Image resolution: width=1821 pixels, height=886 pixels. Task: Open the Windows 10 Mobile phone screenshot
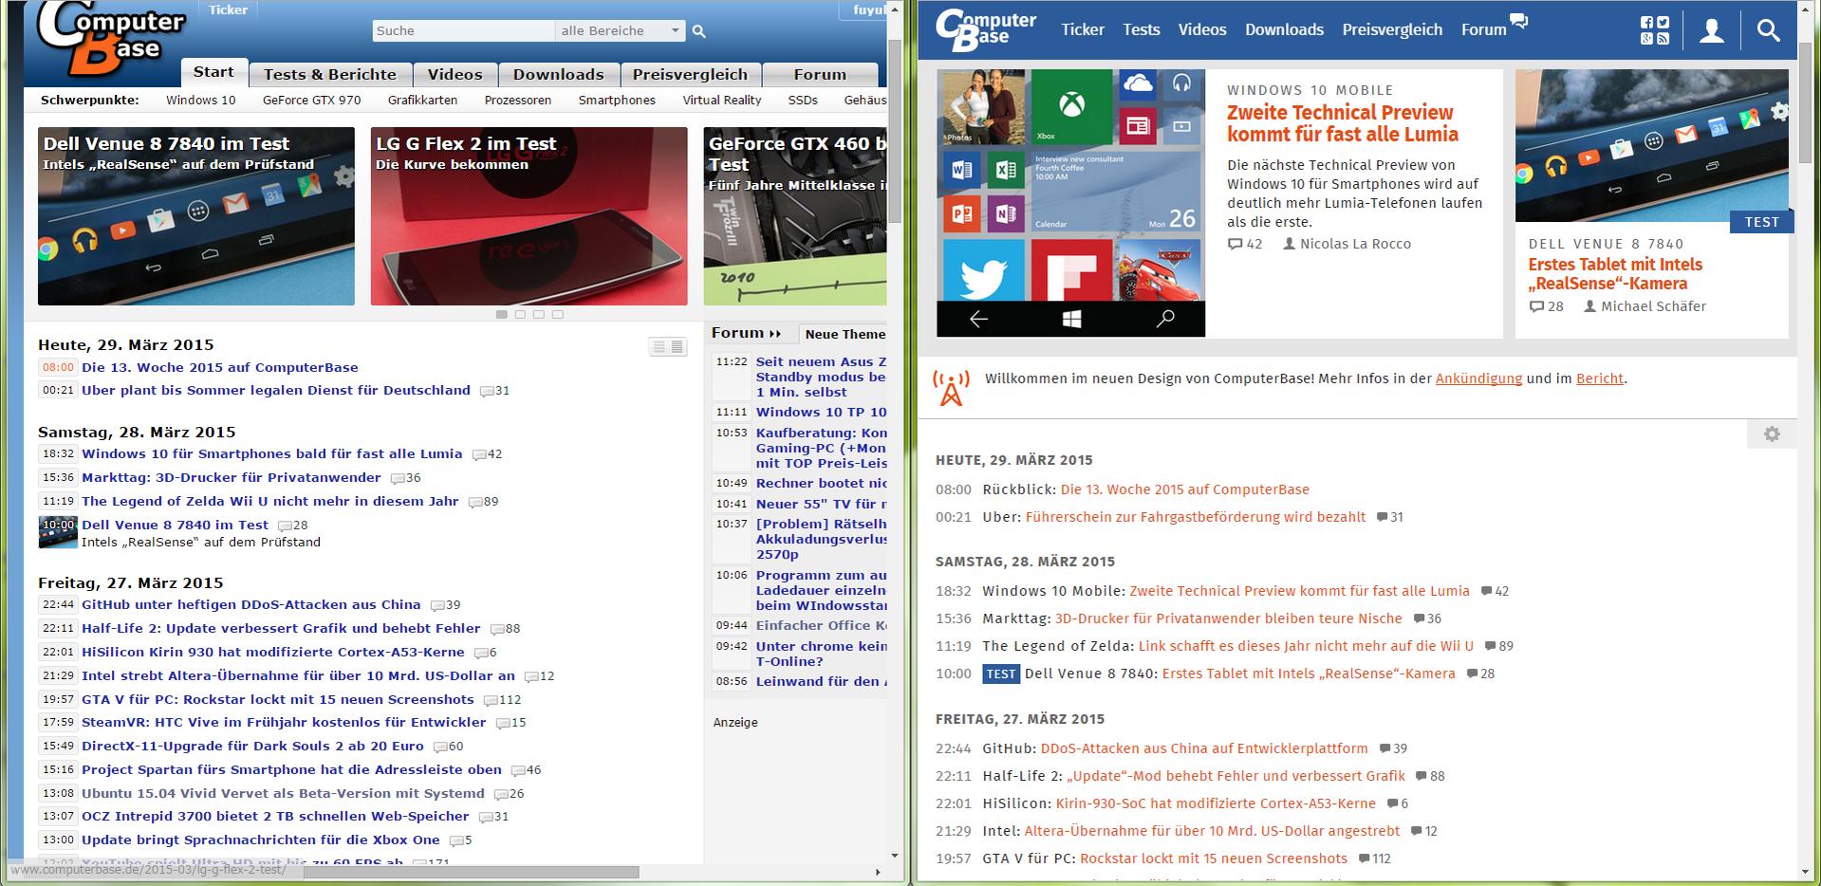pos(1070,203)
